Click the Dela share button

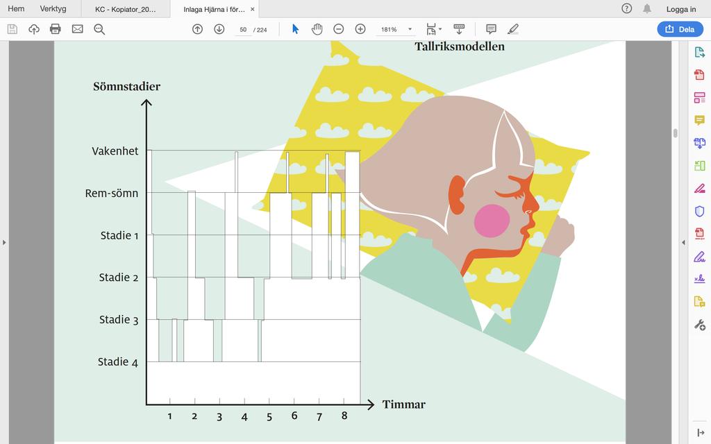coord(680,29)
